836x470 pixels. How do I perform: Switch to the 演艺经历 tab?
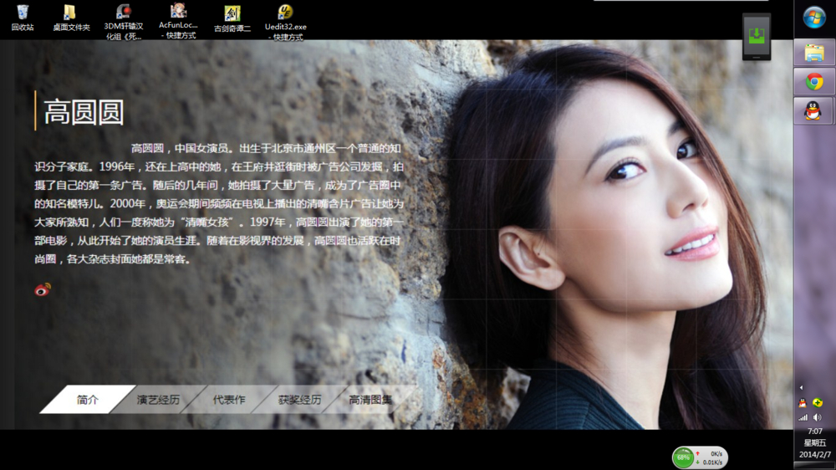pos(158,400)
